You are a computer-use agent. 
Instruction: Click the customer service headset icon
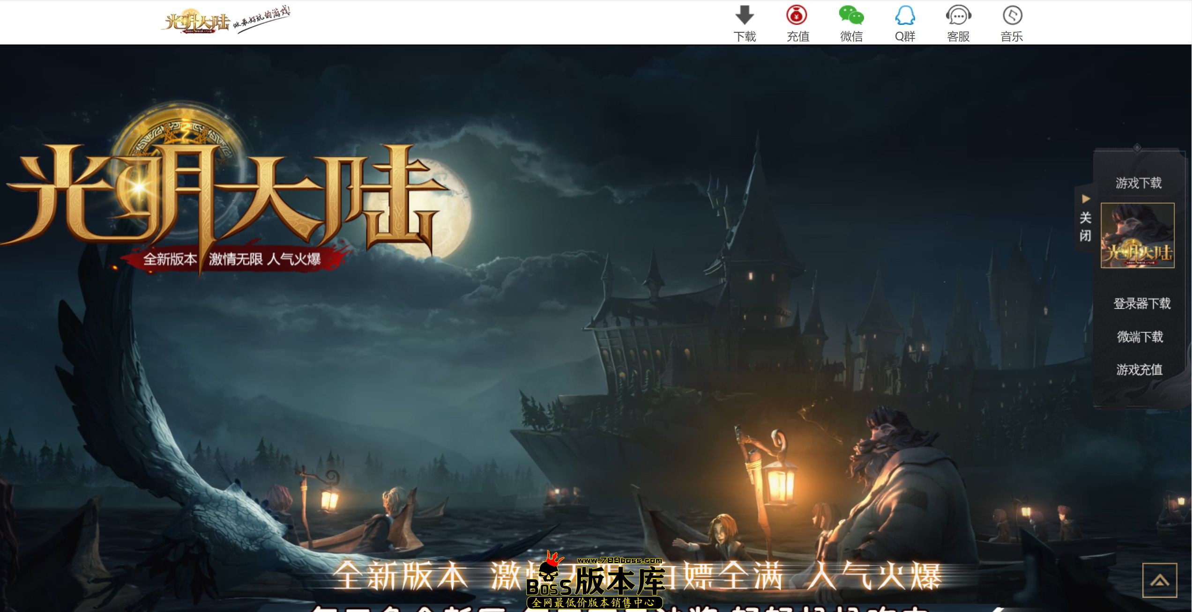click(x=958, y=15)
